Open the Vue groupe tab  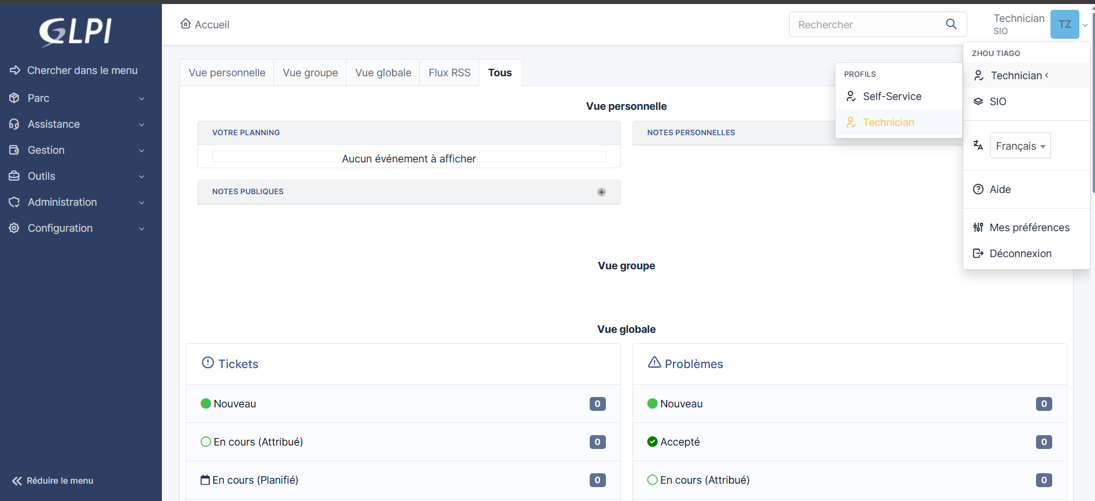(x=310, y=73)
